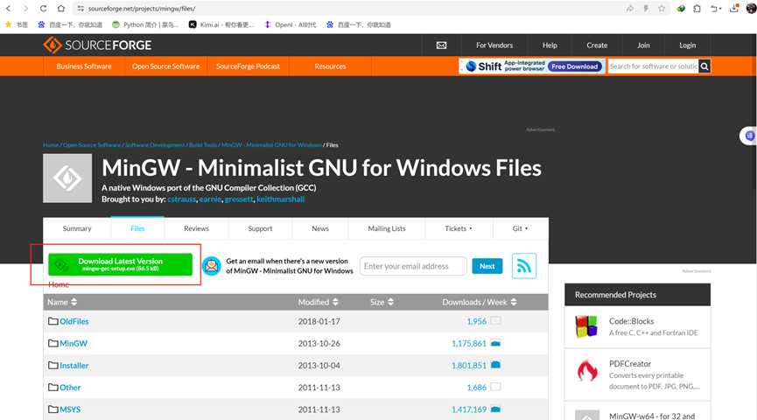Click the Installer downloads chart icon
The width and height of the screenshot is (757, 420).
tap(495, 365)
